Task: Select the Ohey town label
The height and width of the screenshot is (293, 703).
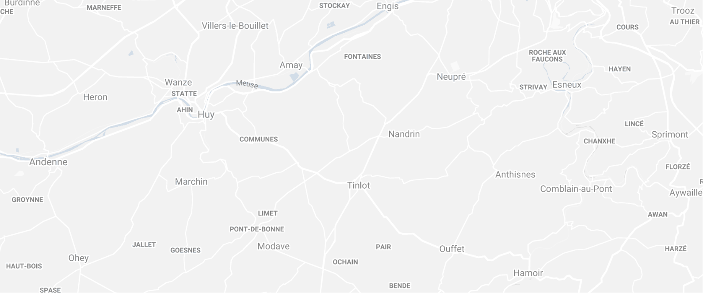Action: click(78, 258)
